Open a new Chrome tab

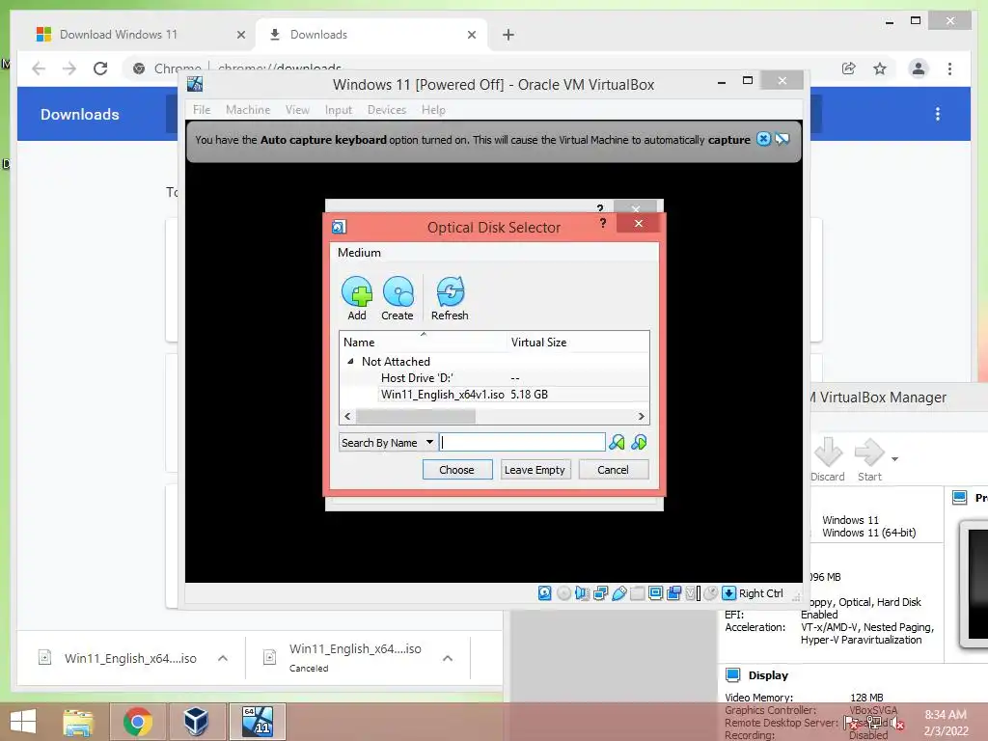coord(508,35)
